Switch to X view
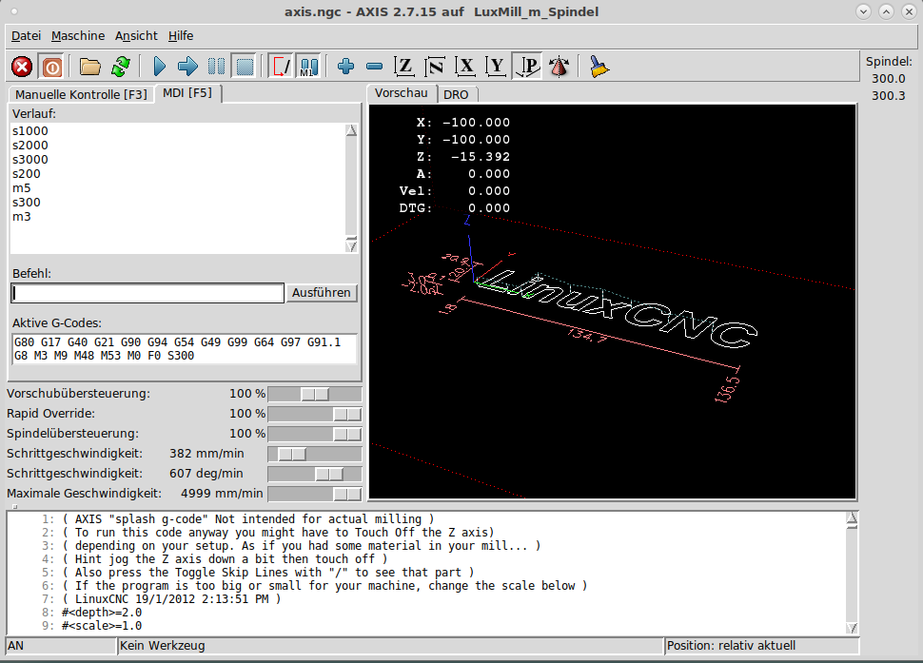This screenshot has width=923, height=663. (x=465, y=67)
